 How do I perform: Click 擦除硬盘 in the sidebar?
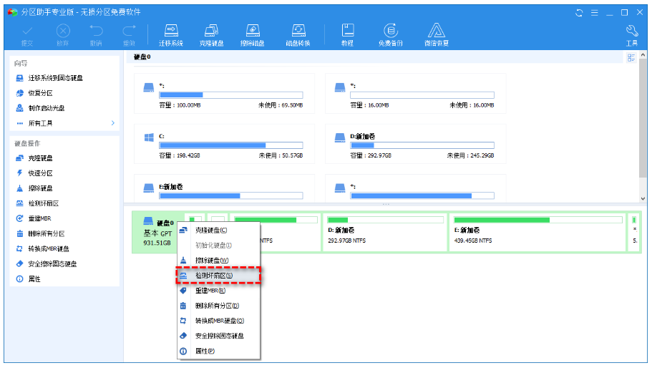40,188
